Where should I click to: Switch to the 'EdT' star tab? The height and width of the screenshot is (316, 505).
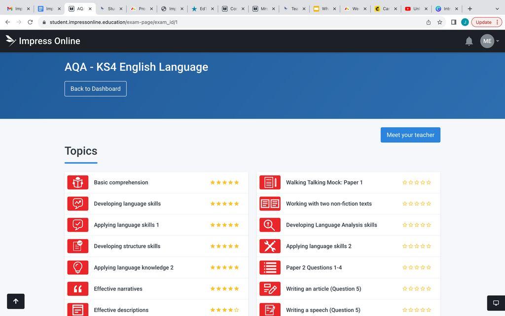point(202,9)
